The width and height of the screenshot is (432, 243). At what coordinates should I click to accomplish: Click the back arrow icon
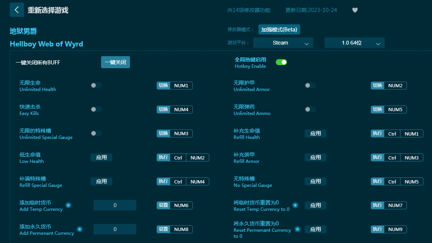point(17,10)
